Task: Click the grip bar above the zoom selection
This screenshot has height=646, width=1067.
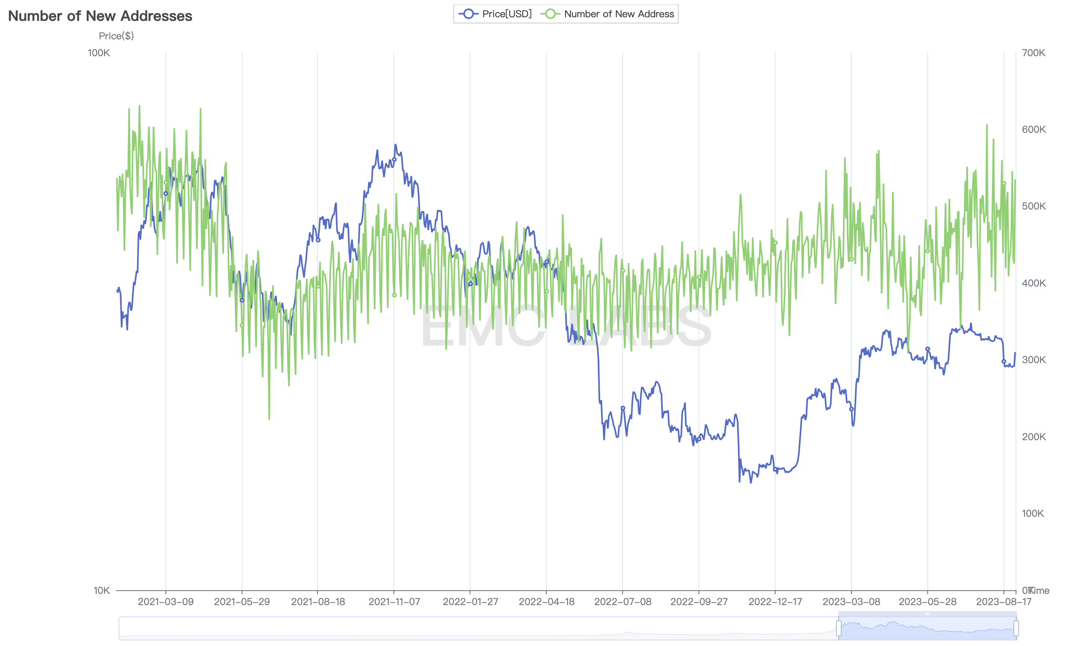Action: tap(927, 613)
